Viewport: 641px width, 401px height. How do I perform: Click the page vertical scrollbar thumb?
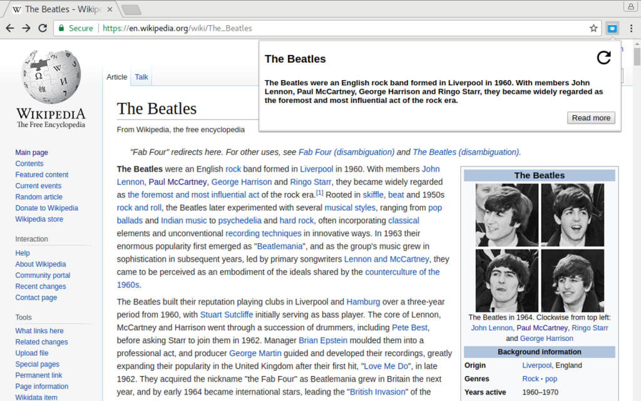tap(637, 56)
